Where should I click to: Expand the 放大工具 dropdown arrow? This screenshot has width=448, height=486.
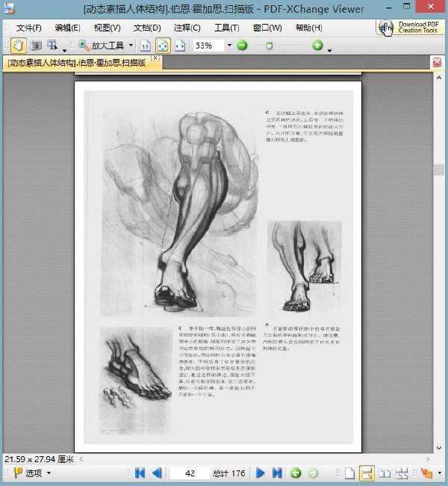131,46
